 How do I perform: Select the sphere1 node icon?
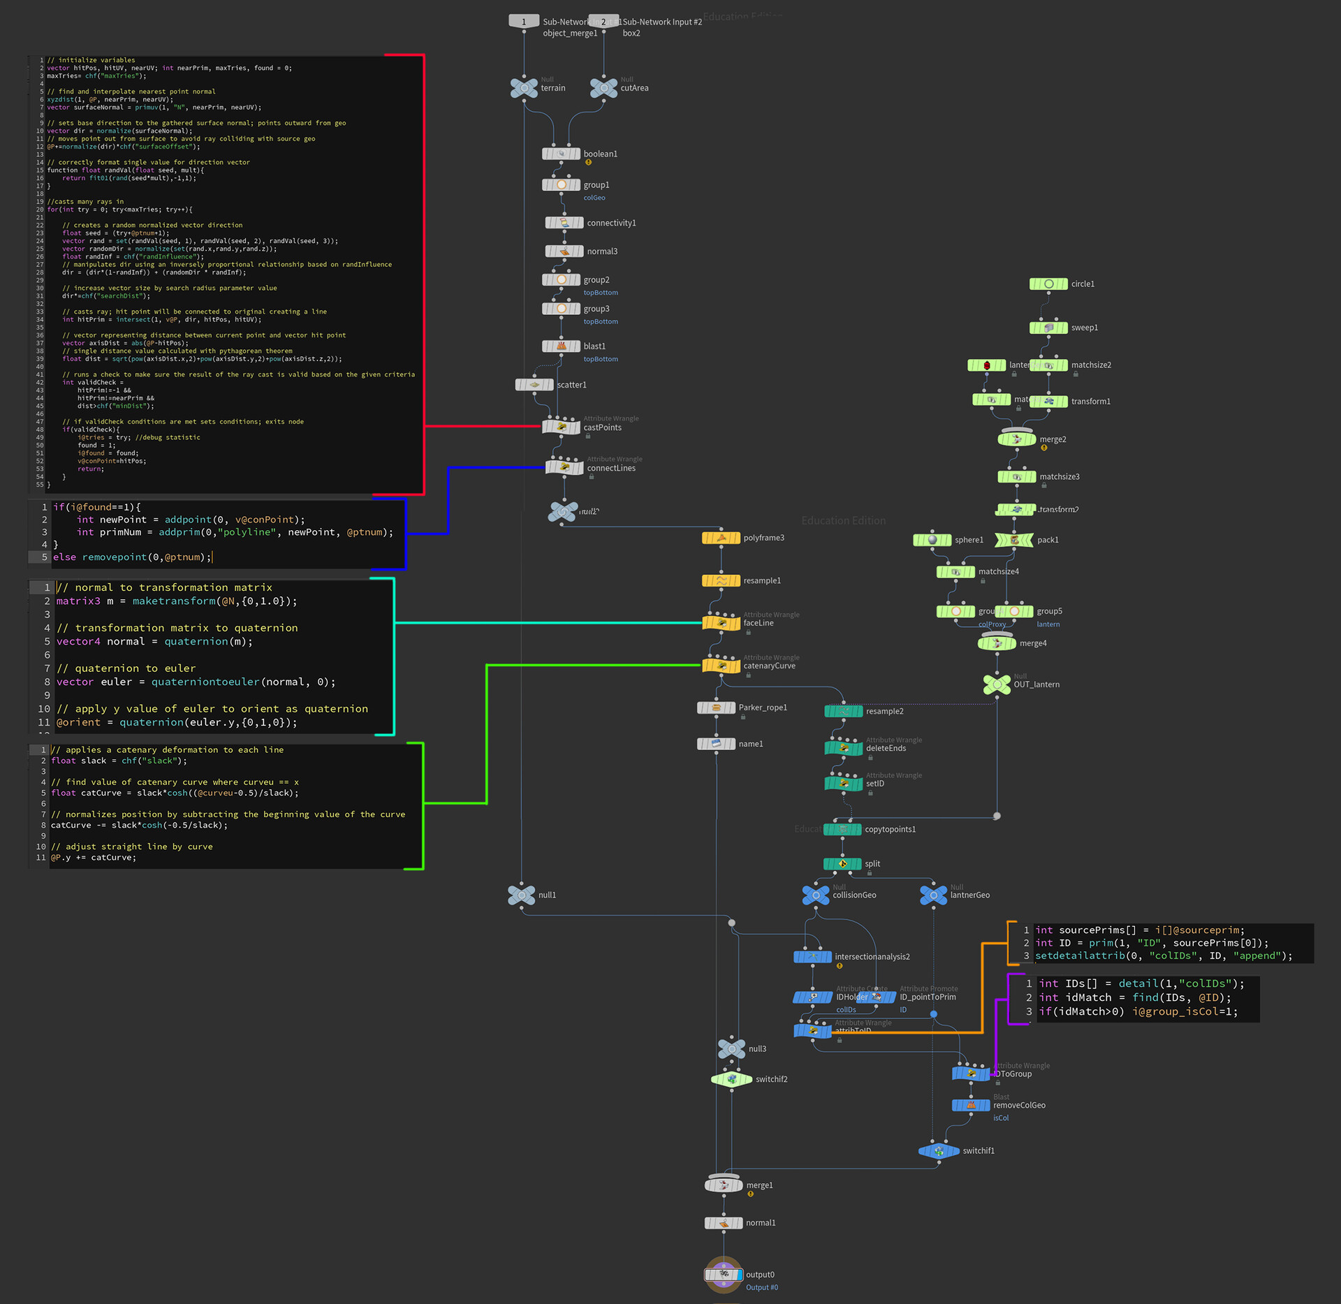932,540
